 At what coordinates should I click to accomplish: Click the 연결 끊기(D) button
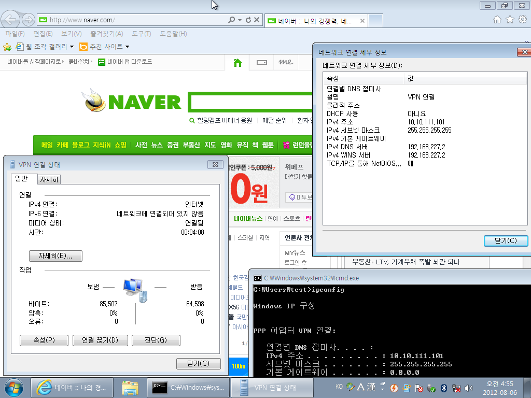point(100,340)
